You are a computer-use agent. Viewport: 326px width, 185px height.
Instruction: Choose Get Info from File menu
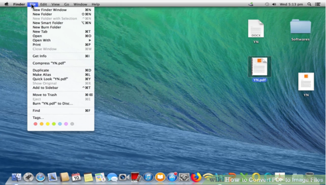coord(39,56)
